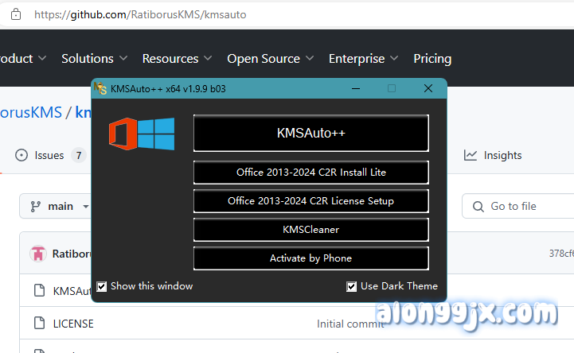Image resolution: width=574 pixels, height=353 pixels.
Task: Switch to the Issues tab
Action: tap(49, 155)
